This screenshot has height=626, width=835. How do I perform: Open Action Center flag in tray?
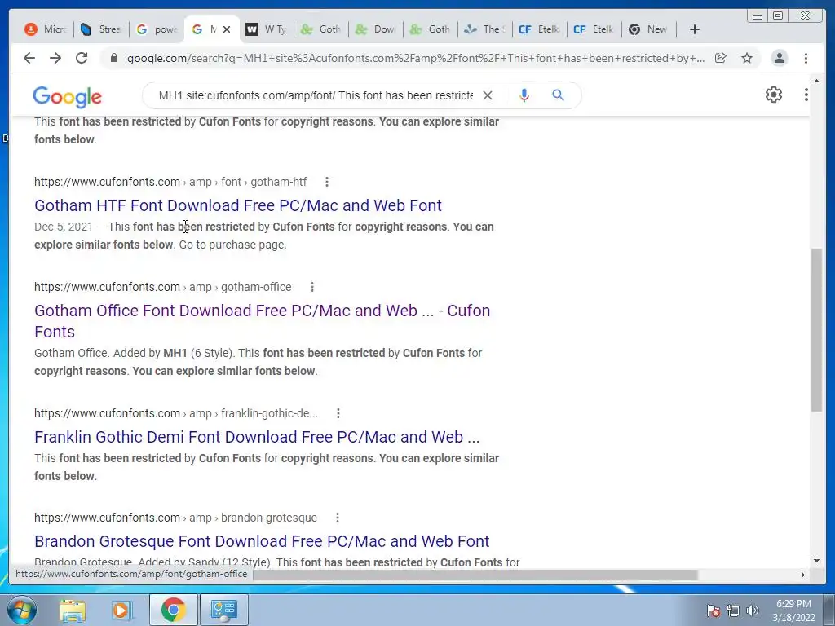(713, 611)
